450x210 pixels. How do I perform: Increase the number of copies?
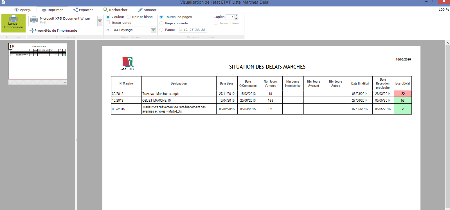tap(236, 16)
